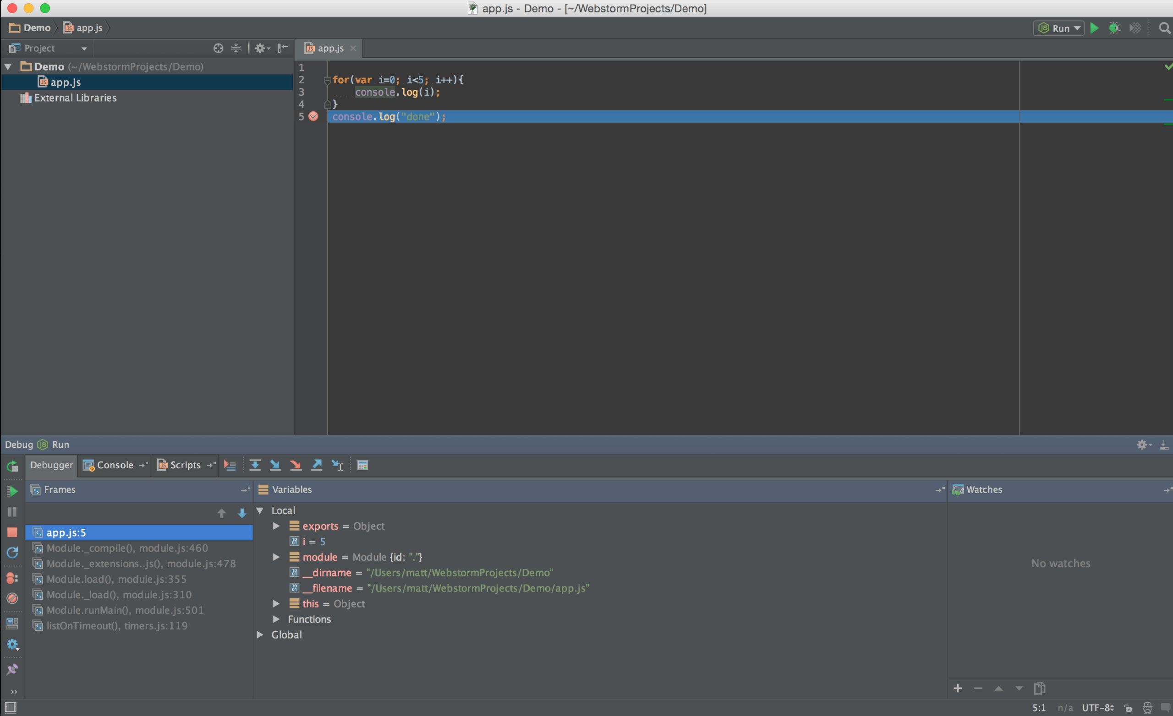Viewport: 1173px width, 716px height.
Task: Toggle the breakpoint on line 5
Action: click(313, 117)
